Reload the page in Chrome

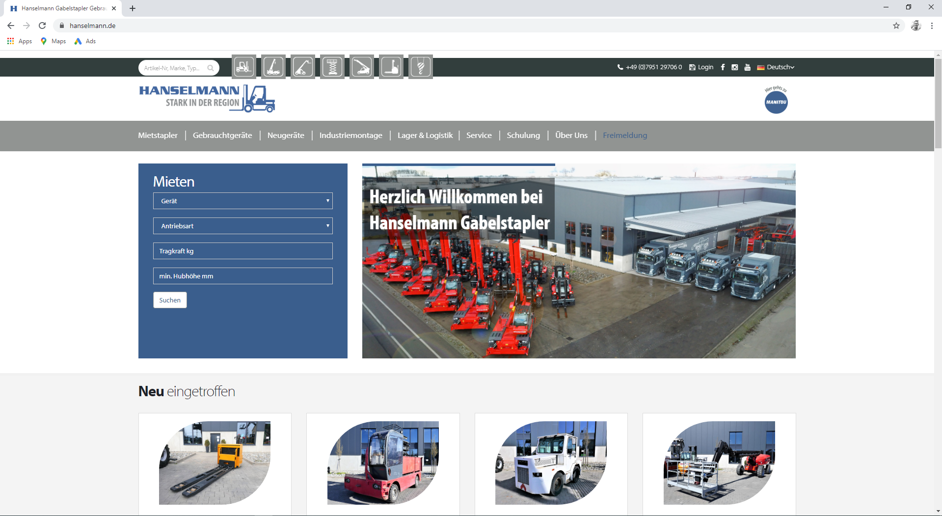pos(42,26)
